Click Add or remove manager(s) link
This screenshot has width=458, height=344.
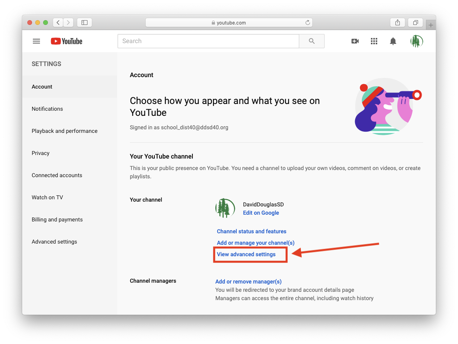pos(248,282)
